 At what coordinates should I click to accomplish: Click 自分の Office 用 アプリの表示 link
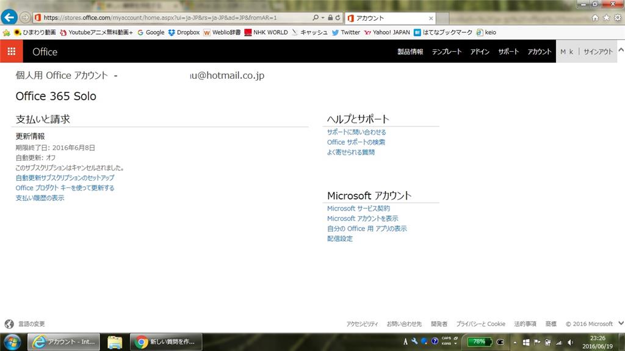pyautogui.click(x=367, y=228)
